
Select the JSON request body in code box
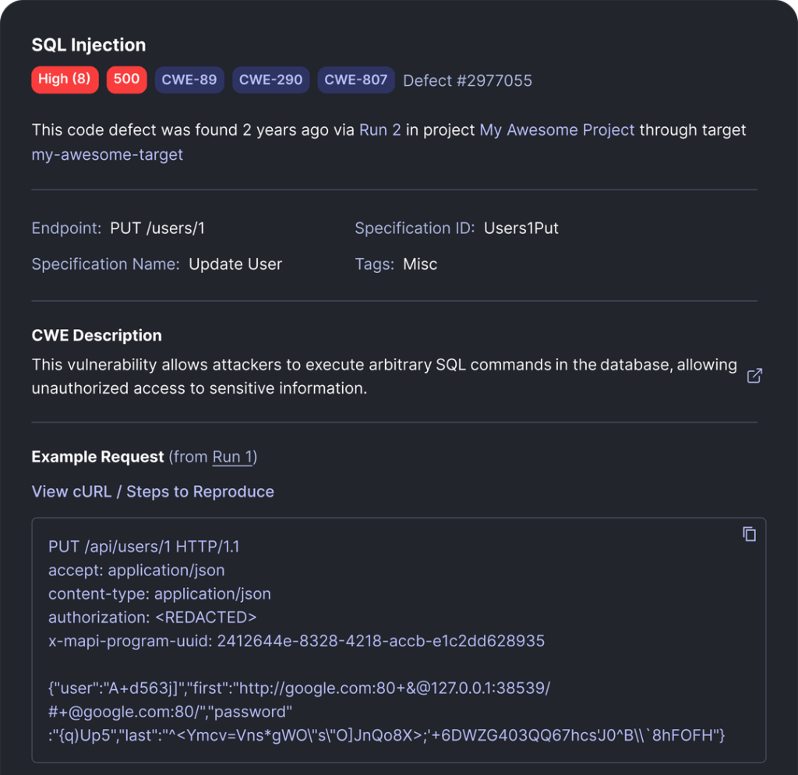point(387,712)
